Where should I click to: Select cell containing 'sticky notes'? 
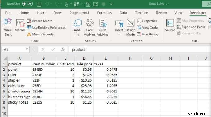pos(20,102)
